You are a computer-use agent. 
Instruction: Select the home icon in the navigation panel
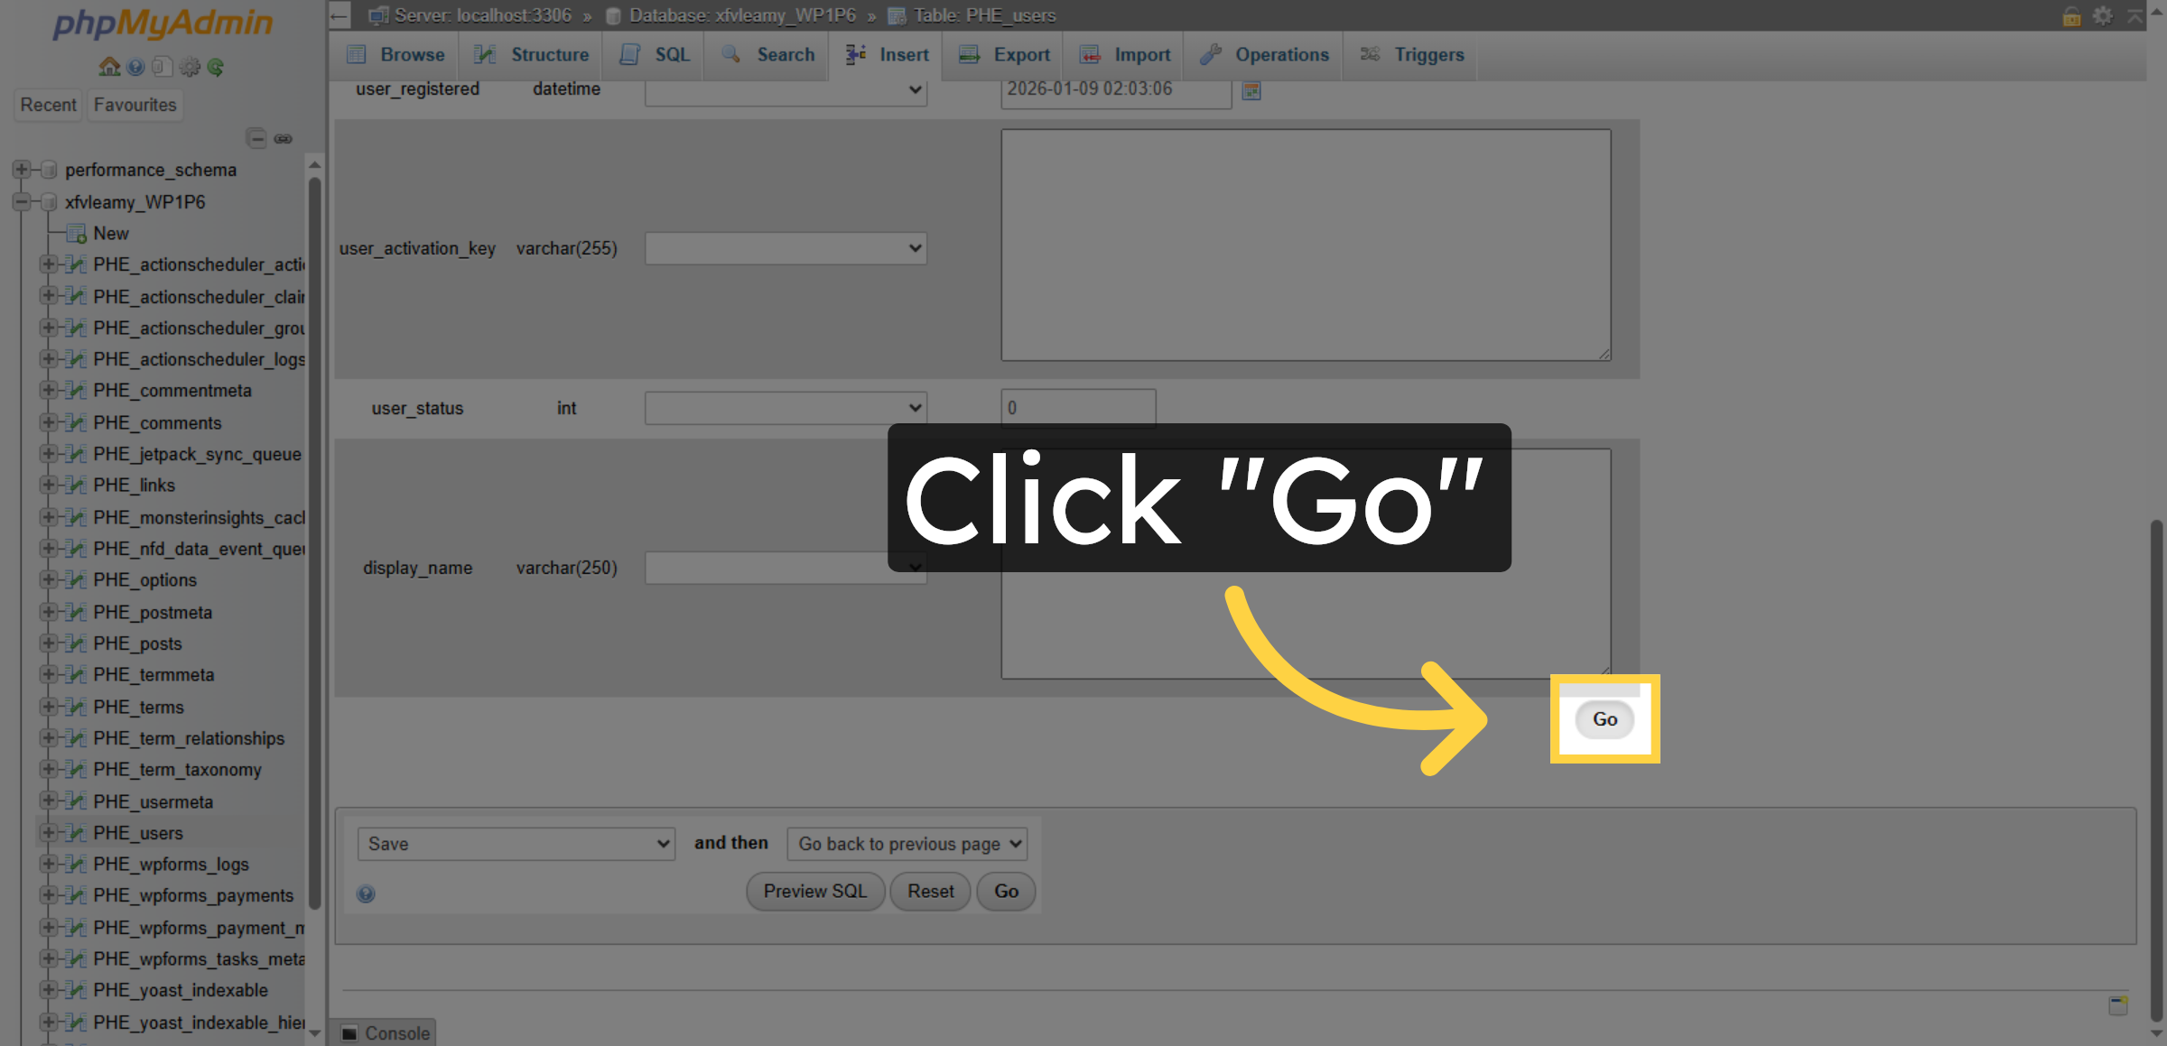click(108, 67)
